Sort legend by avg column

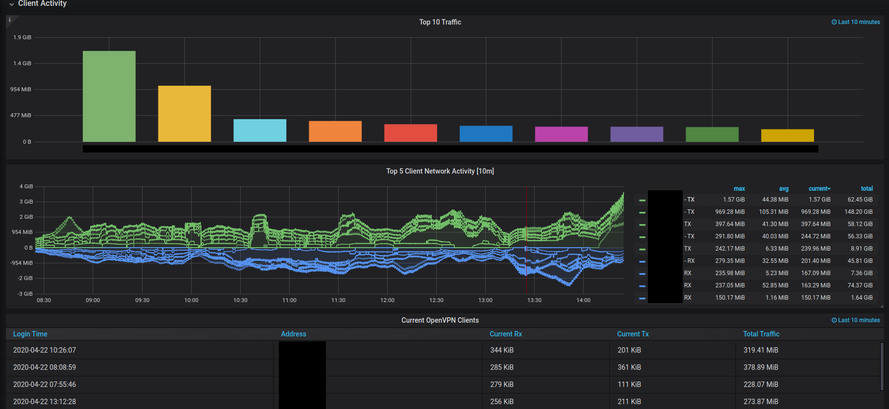784,189
